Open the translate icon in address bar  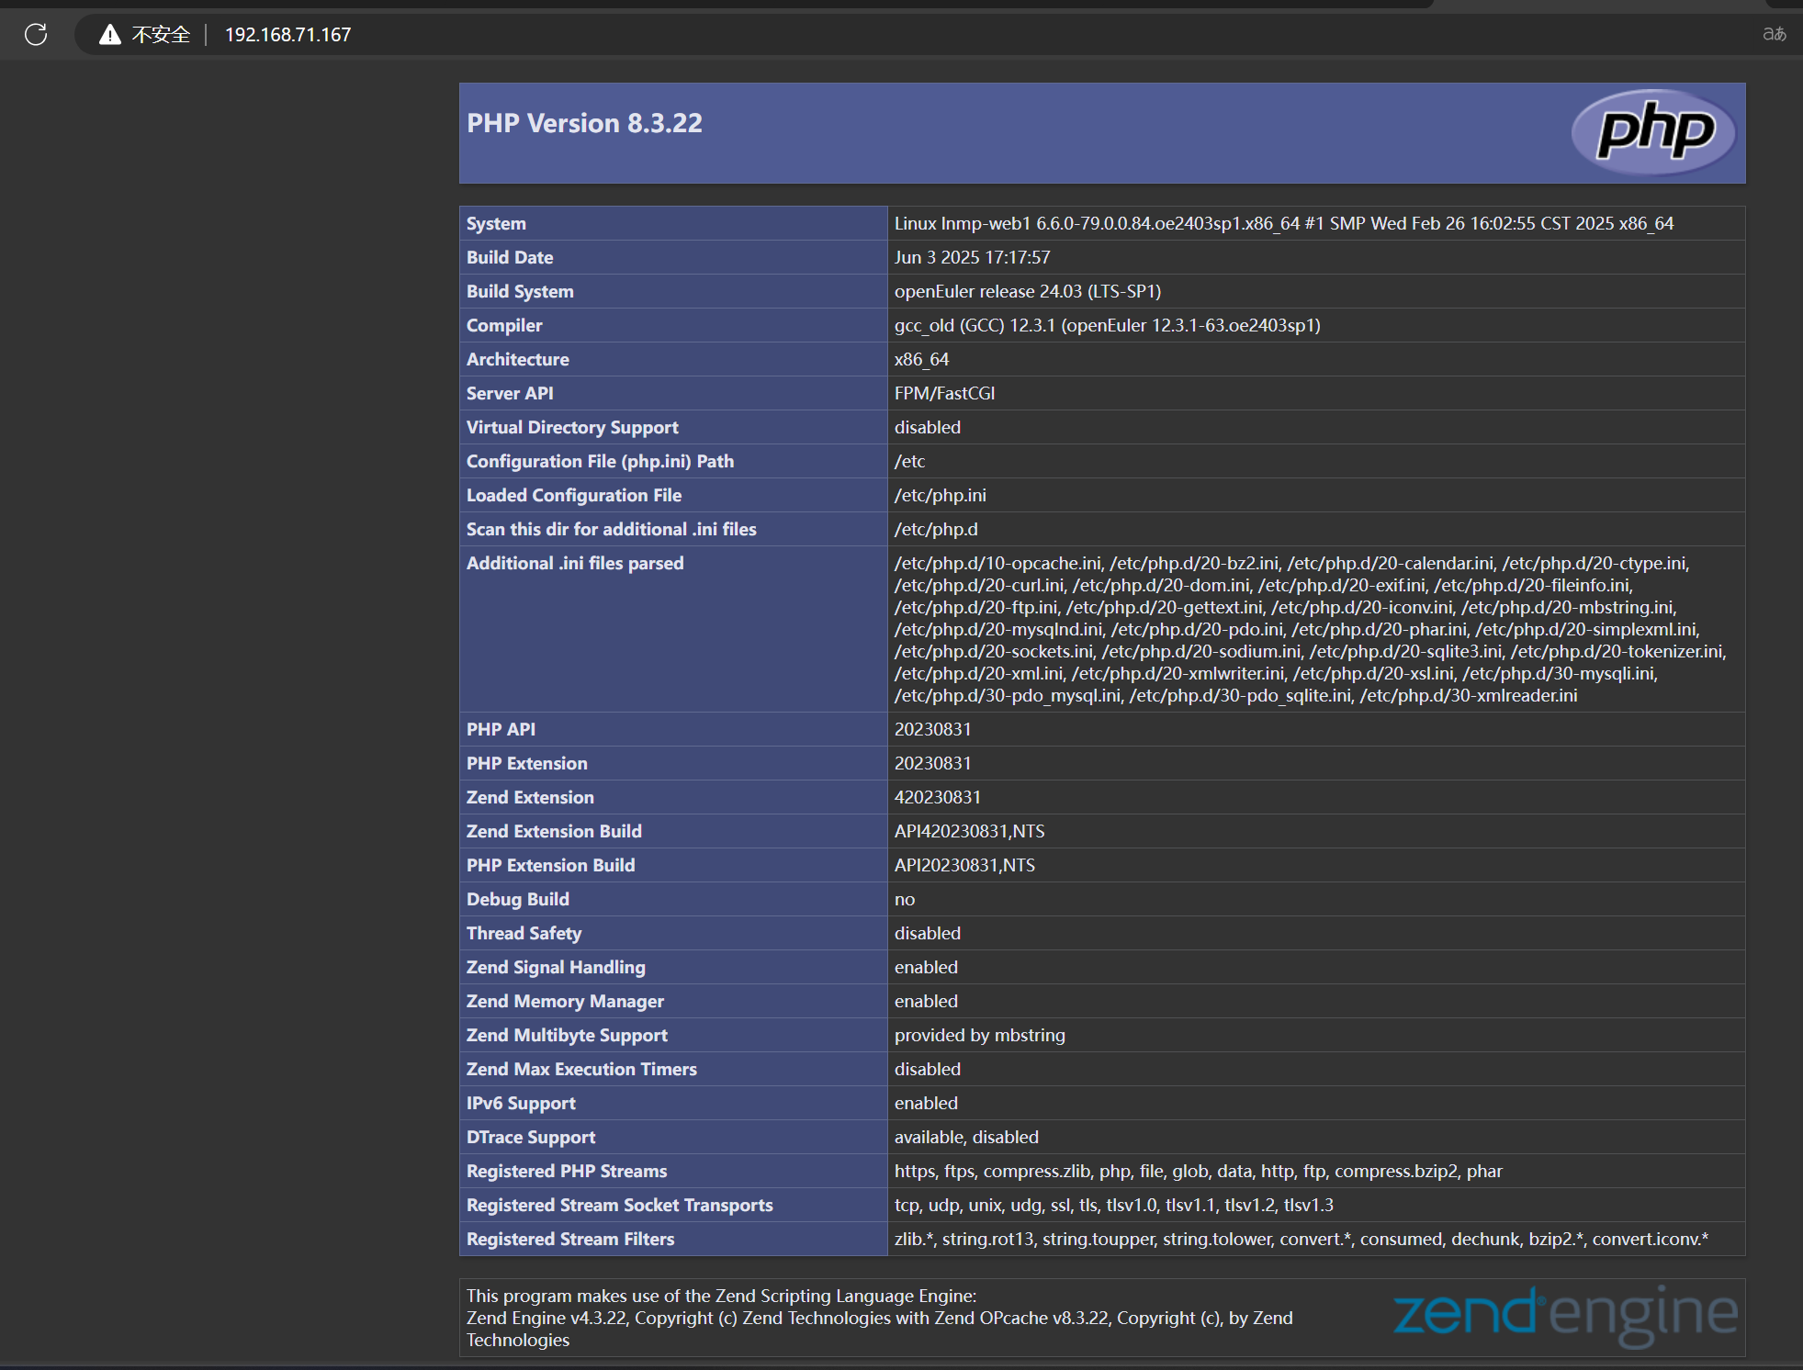[1774, 34]
